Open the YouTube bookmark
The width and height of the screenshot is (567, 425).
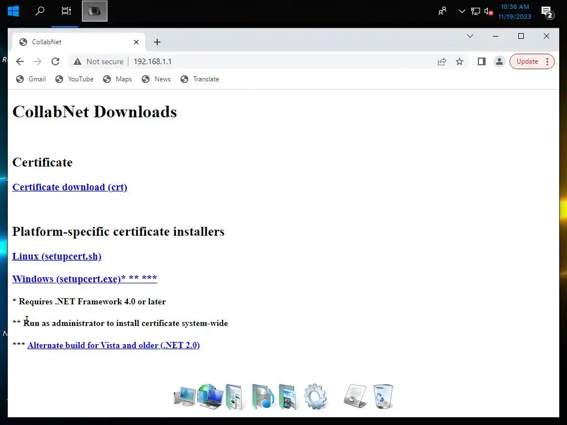75,79
